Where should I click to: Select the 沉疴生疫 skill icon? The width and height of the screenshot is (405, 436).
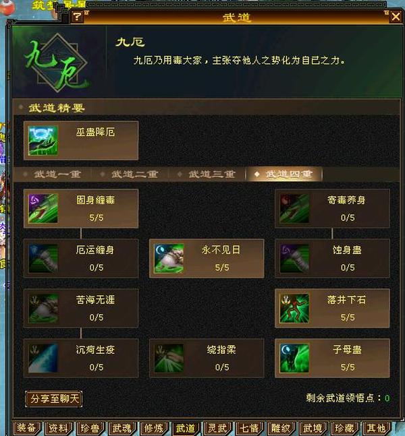[x=43, y=358]
